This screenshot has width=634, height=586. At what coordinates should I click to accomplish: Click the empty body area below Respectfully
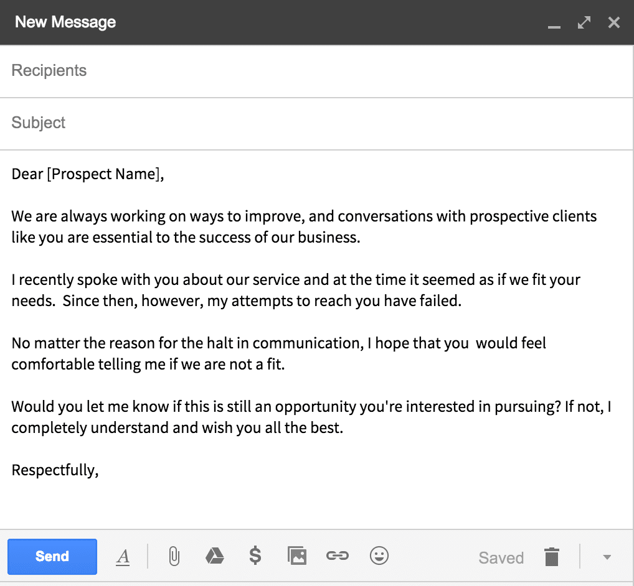317,505
